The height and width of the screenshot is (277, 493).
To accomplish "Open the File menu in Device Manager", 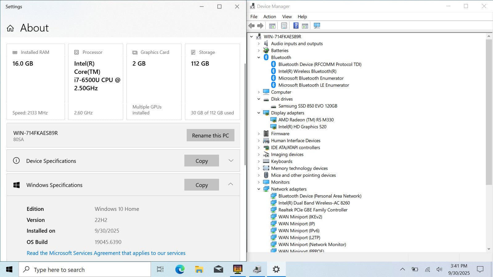I will coord(254,17).
